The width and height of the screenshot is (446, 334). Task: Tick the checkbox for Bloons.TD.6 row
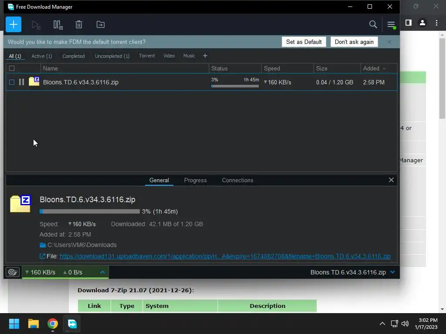12,82
